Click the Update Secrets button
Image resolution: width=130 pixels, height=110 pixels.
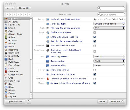click(x=15, y=102)
